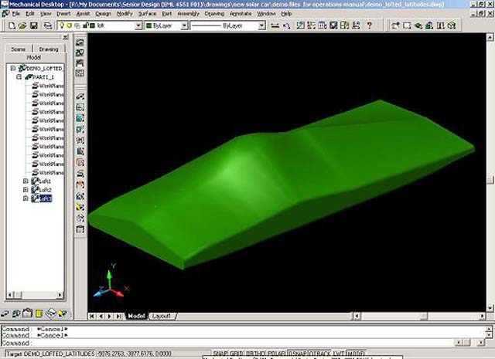
Task: Click the diamond icon below browser panel
Action: [50, 313]
